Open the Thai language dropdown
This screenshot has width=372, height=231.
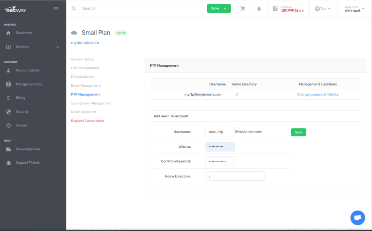(x=323, y=9)
